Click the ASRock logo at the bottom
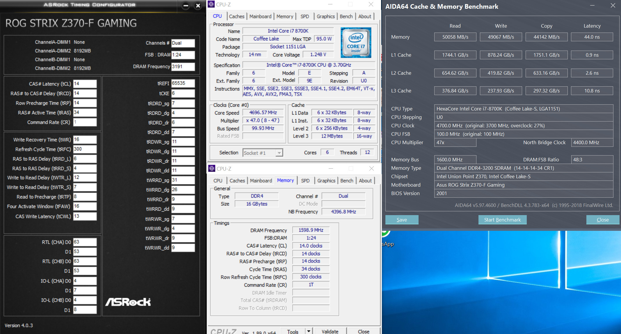The width and height of the screenshot is (621, 334). 128,302
